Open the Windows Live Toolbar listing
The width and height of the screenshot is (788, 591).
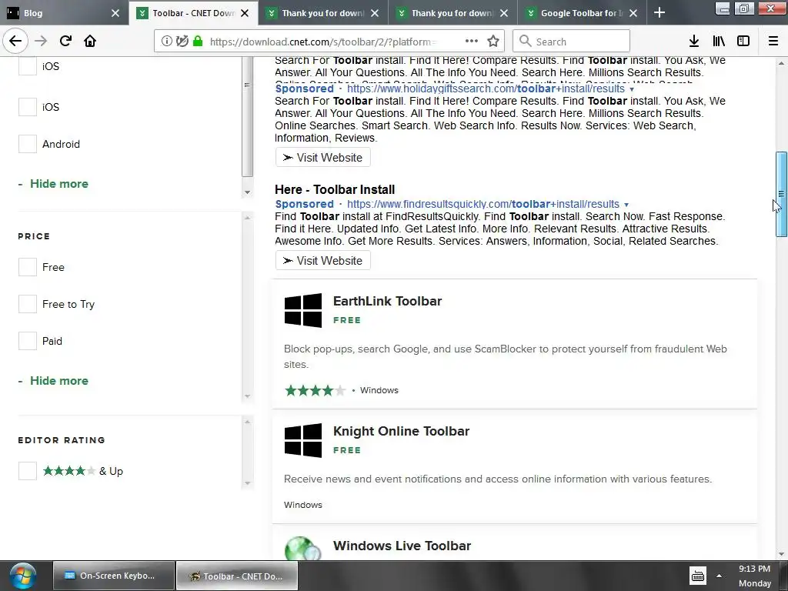click(402, 546)
